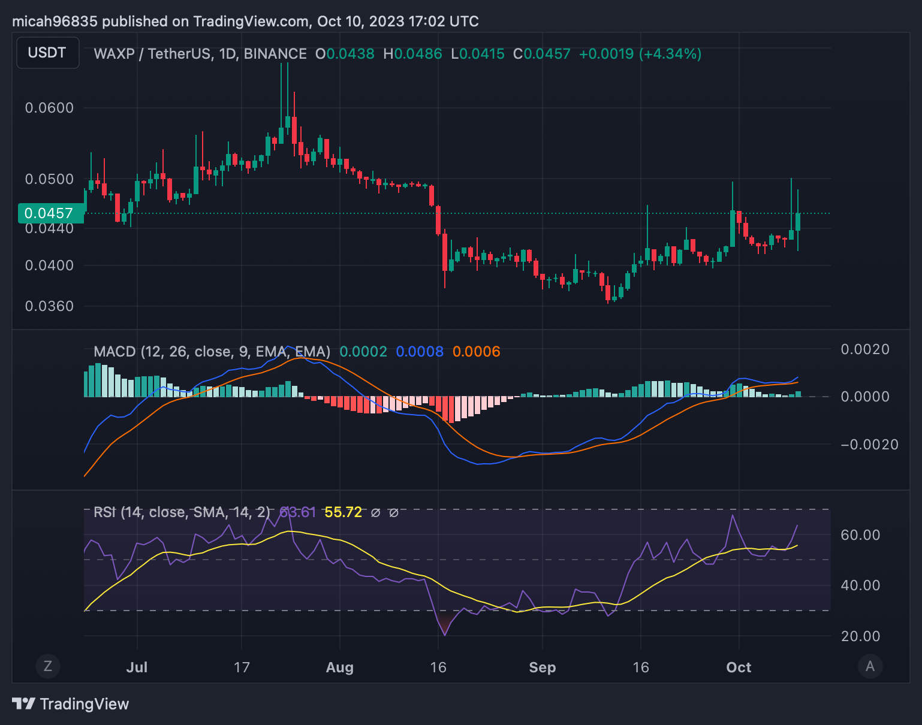Click the 0.0000 MACD axis label

(x=865, y=397)
